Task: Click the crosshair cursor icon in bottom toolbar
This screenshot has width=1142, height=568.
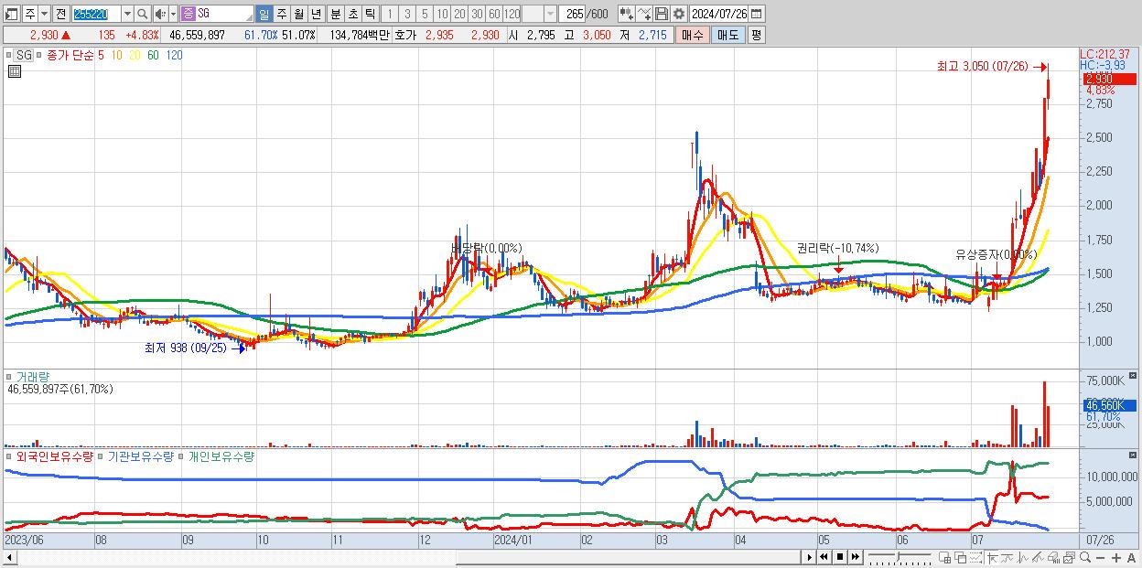Action: point(992,557)
